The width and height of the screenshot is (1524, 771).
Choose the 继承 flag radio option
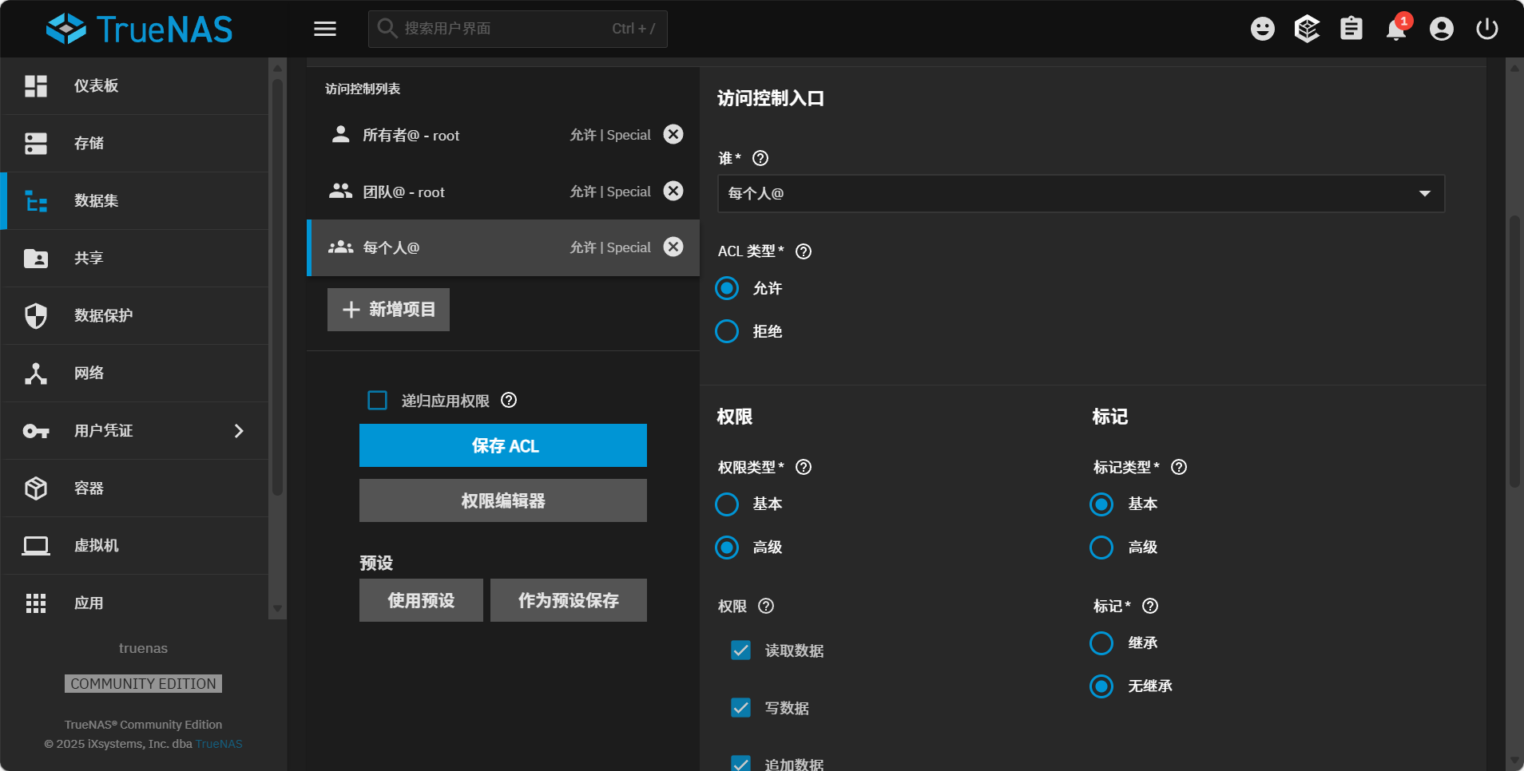1101,643
